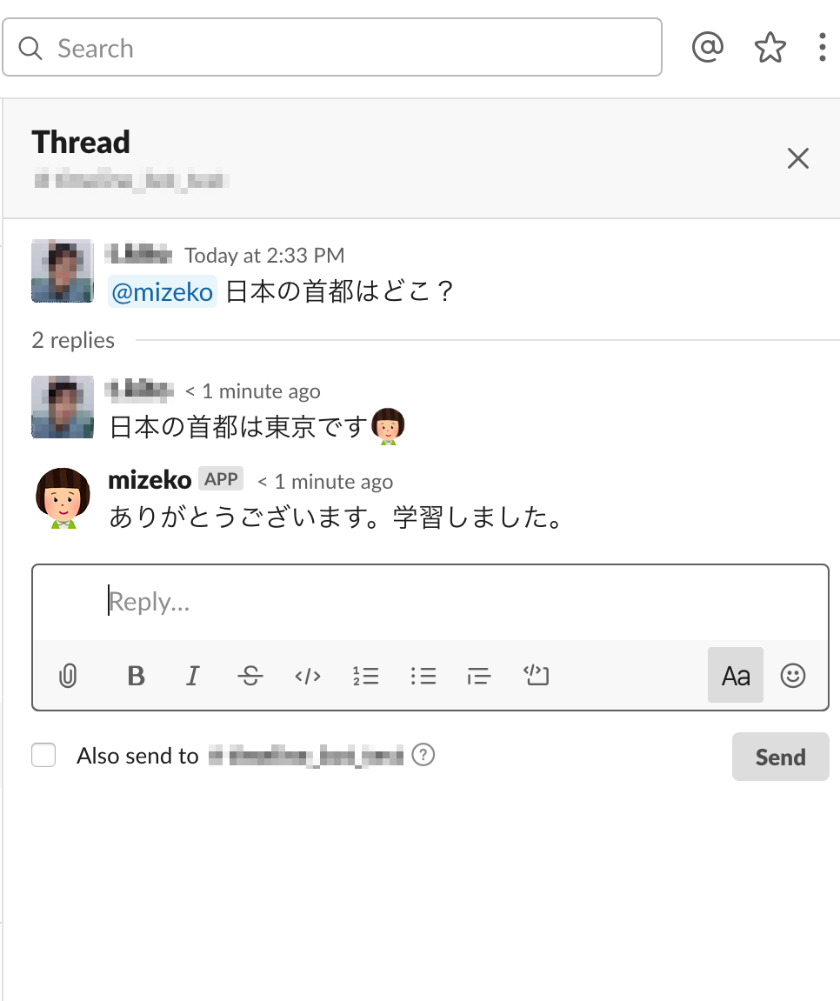Attach a file with the paperclip icon
Screen dimensions: 840x1001
pyautogui.click(x=69, y=676)
